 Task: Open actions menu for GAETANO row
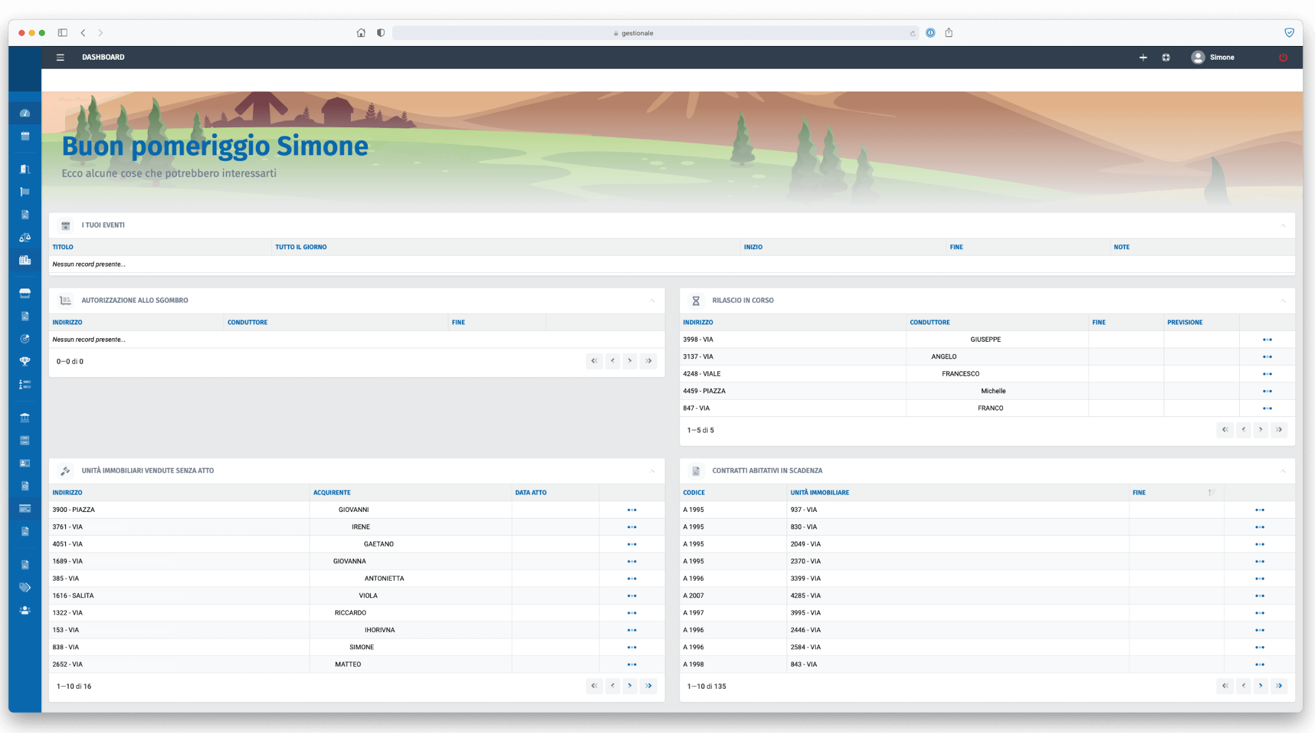(x=631, y=544)
